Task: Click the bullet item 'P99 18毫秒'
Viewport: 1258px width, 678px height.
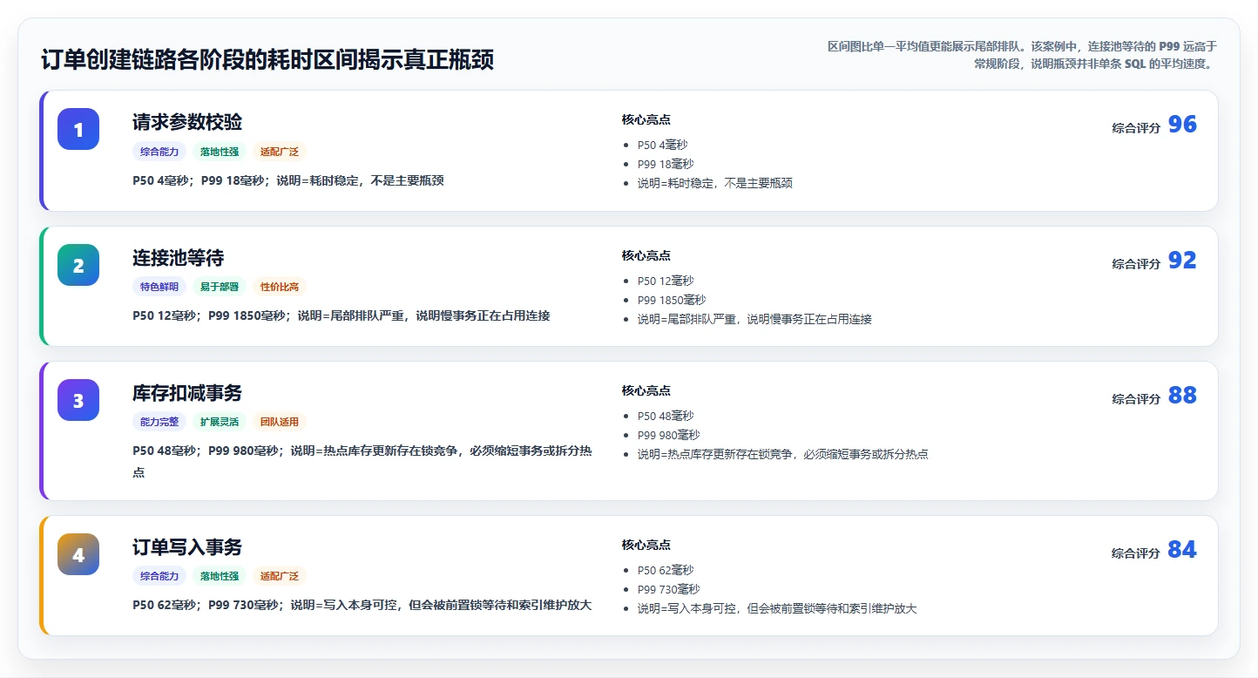Action: point(666,164)
